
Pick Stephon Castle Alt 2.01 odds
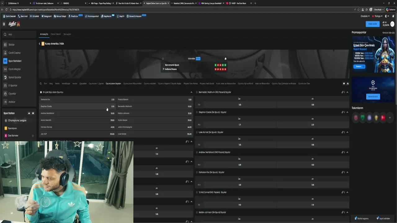[313, 125]
